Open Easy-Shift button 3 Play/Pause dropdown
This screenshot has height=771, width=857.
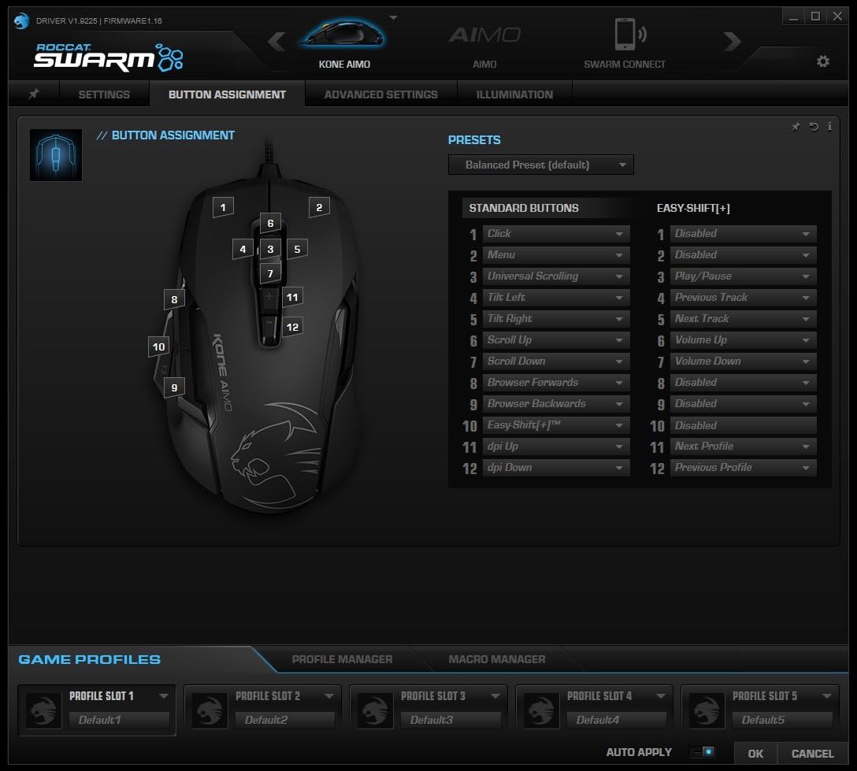[x=743, y=276]
